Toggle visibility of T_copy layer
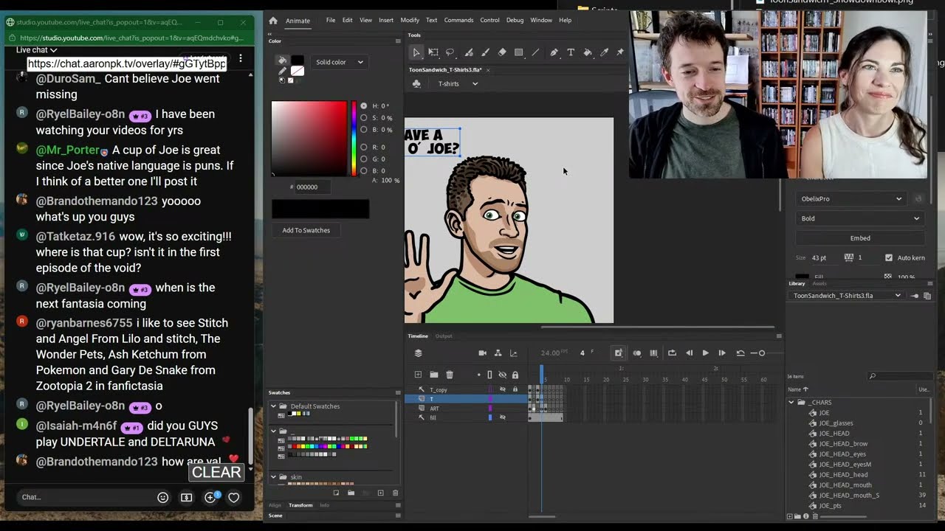This screenshot has height=531, width=945. pyautogui.click(x=503, y=389)
